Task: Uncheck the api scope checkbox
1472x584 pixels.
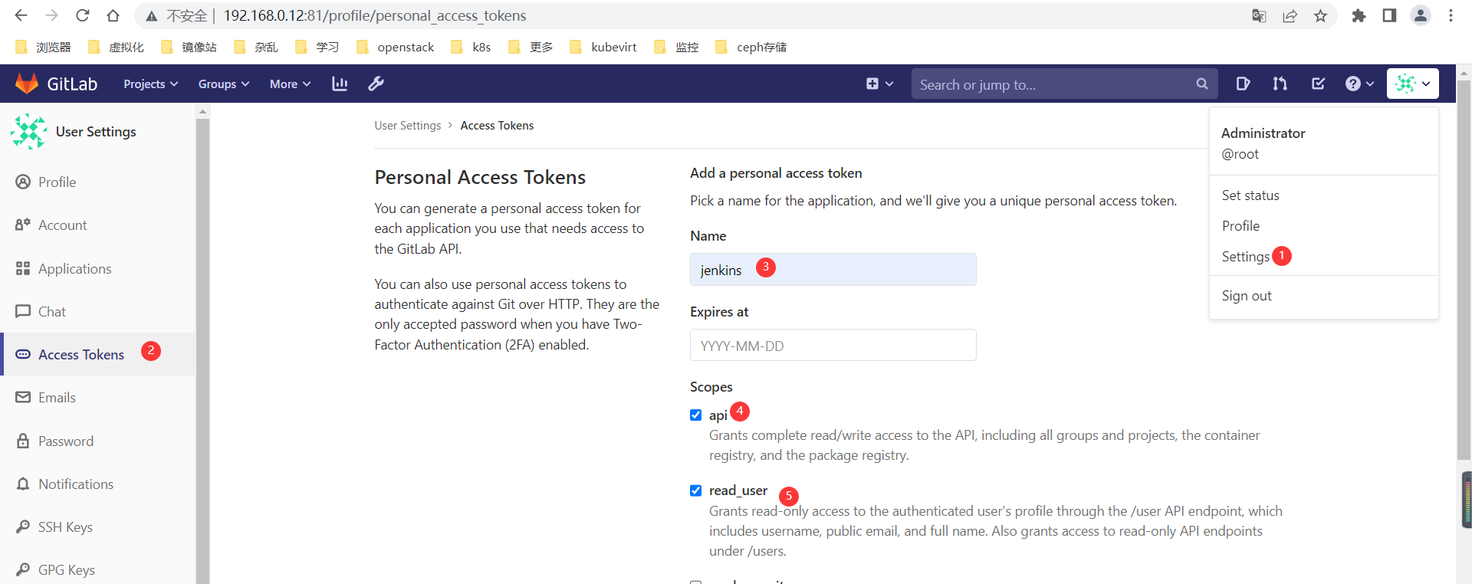Action: pyautogui.click(x=695, y=415)
